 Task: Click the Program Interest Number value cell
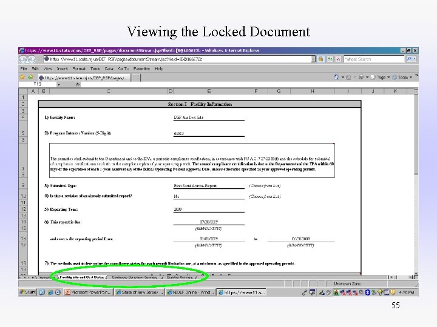(x=209, y=133)
